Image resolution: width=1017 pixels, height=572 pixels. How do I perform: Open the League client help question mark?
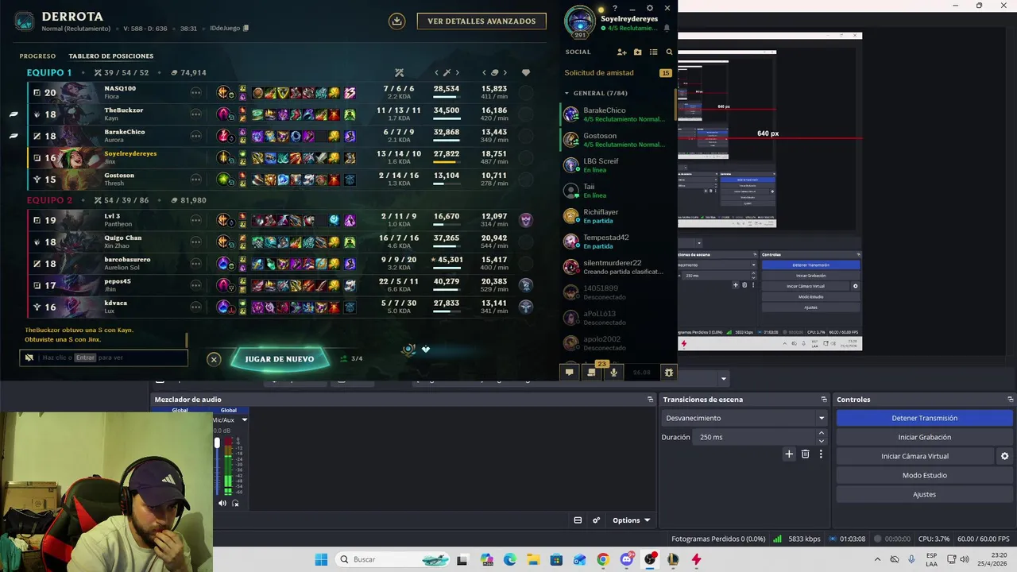pos(615,8)
